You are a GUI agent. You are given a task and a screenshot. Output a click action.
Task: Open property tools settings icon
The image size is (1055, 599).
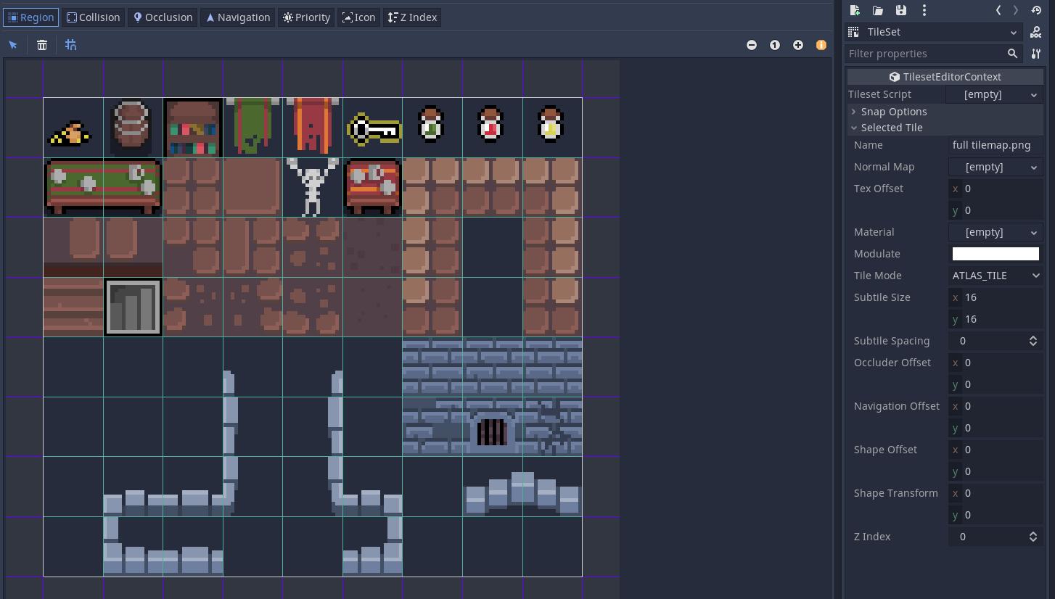pyautogui.click(x=1036, y=54)
